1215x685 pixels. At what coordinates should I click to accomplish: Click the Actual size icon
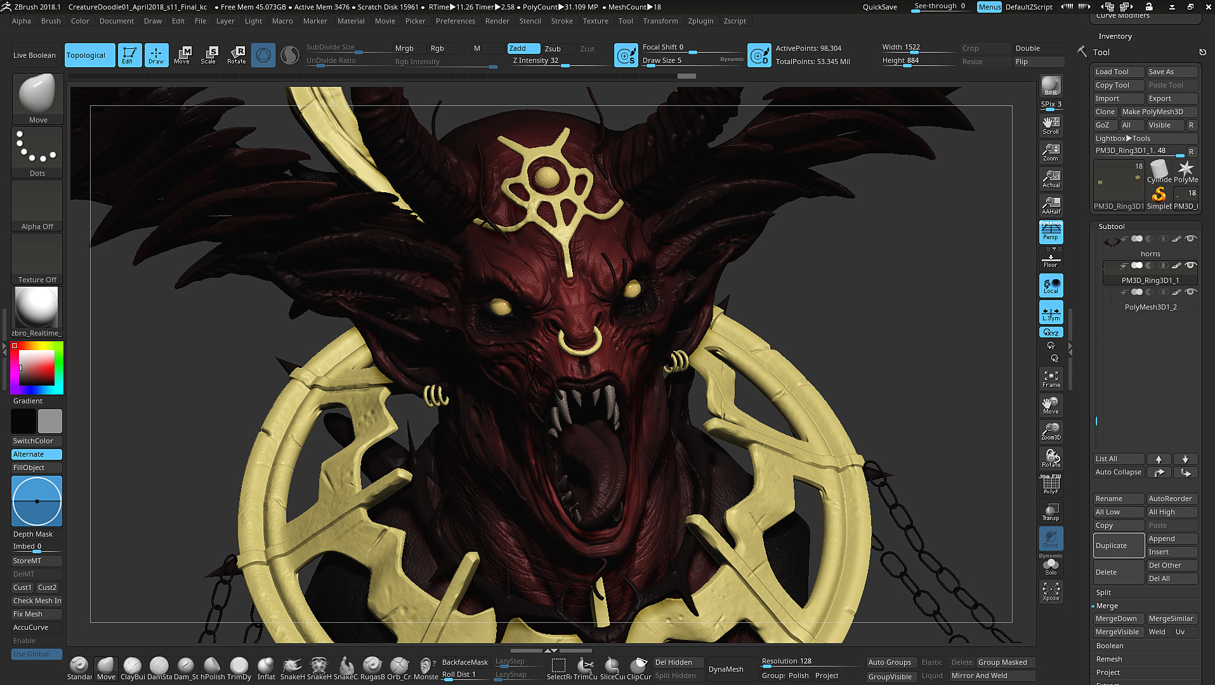tap(1051, 178)
